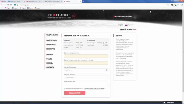The height and width of the screenshot is (104, 184).
Task: Close the Direction tab
Action: pos(80,1)
